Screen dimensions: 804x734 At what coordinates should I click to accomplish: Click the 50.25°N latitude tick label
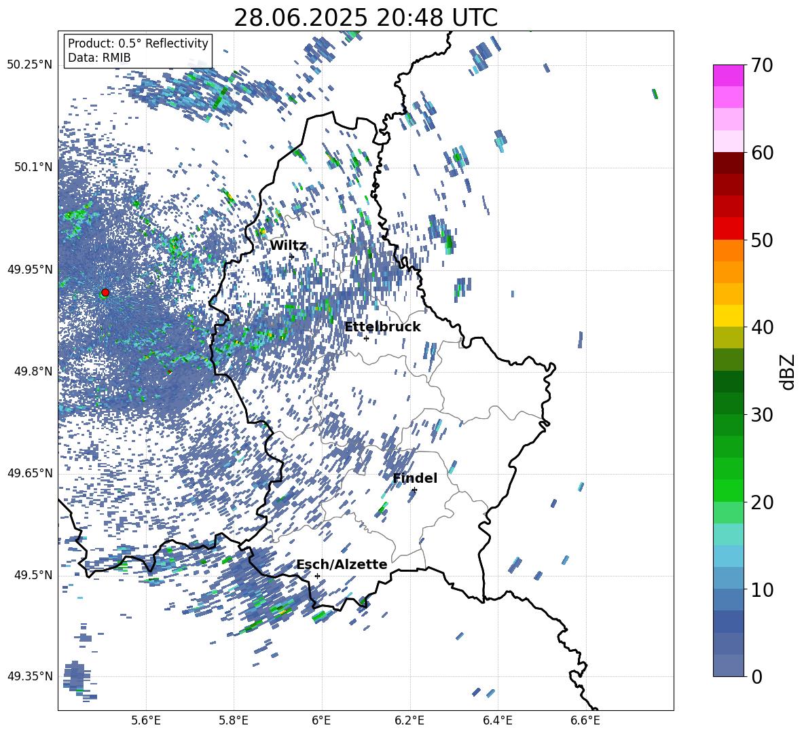[30, 65]
